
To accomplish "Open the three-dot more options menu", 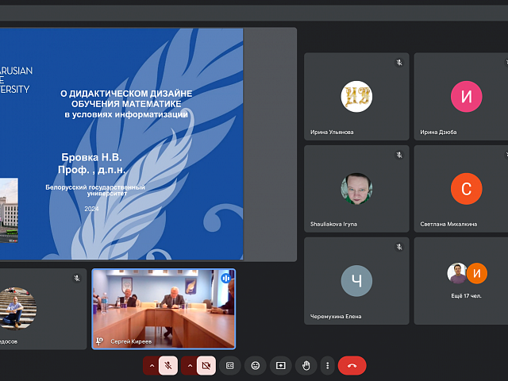I will point(327,365).
